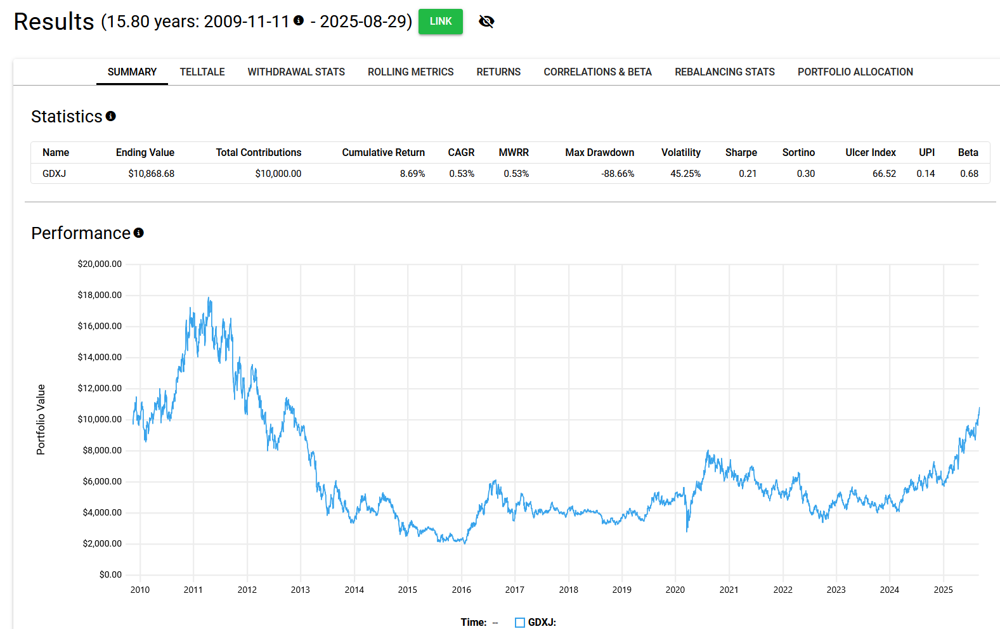Click the Max Drawdown column header
The image size is (1000, 629).
[x=600, y=152]
